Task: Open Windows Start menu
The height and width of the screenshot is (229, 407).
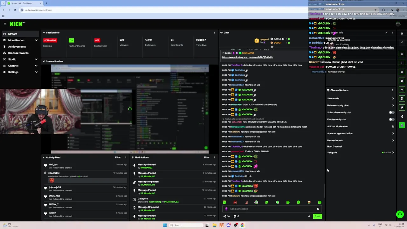Action: point(165,225)
